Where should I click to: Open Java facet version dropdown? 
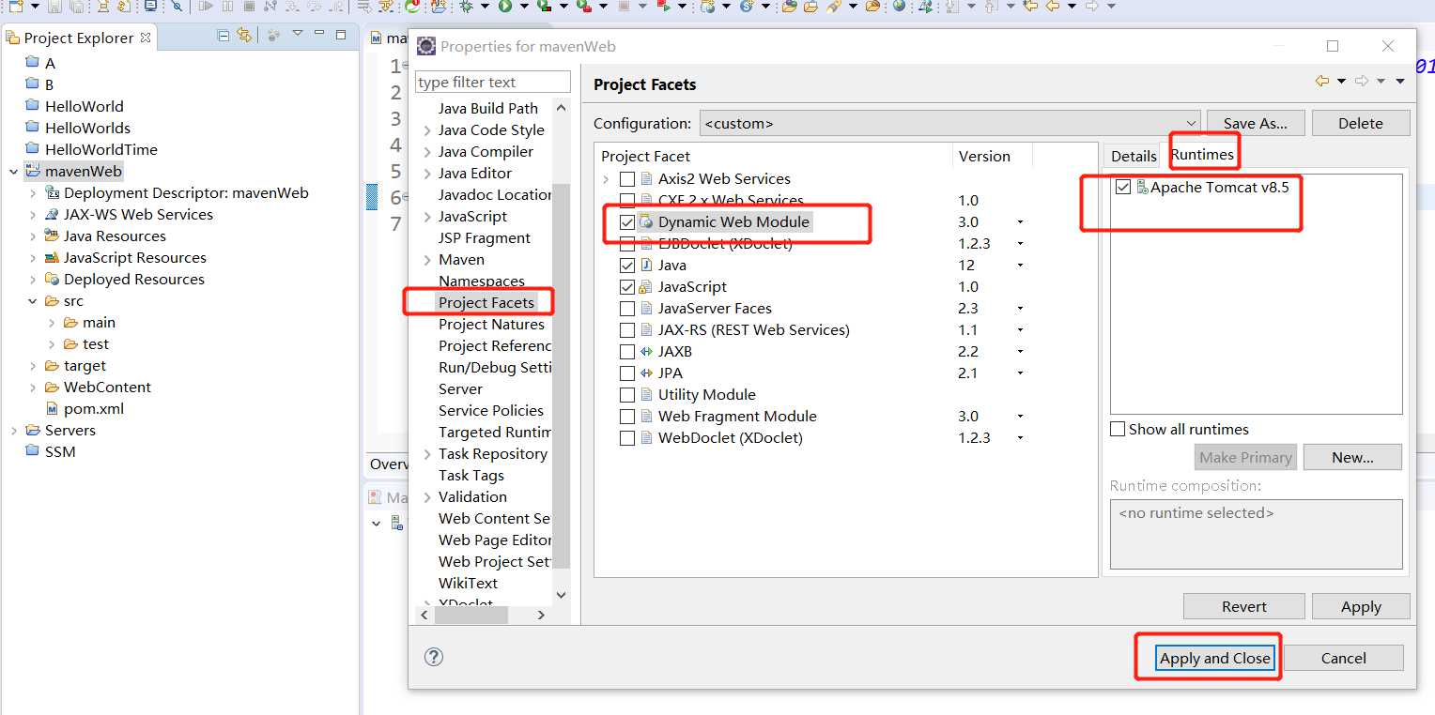(x=1020, y=266)
